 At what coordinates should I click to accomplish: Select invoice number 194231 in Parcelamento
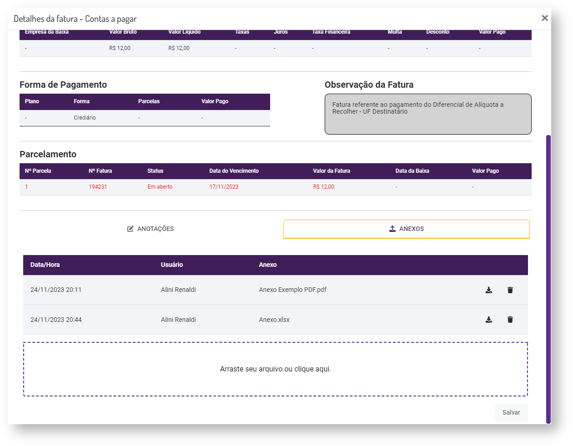click(x=98, y=187)
